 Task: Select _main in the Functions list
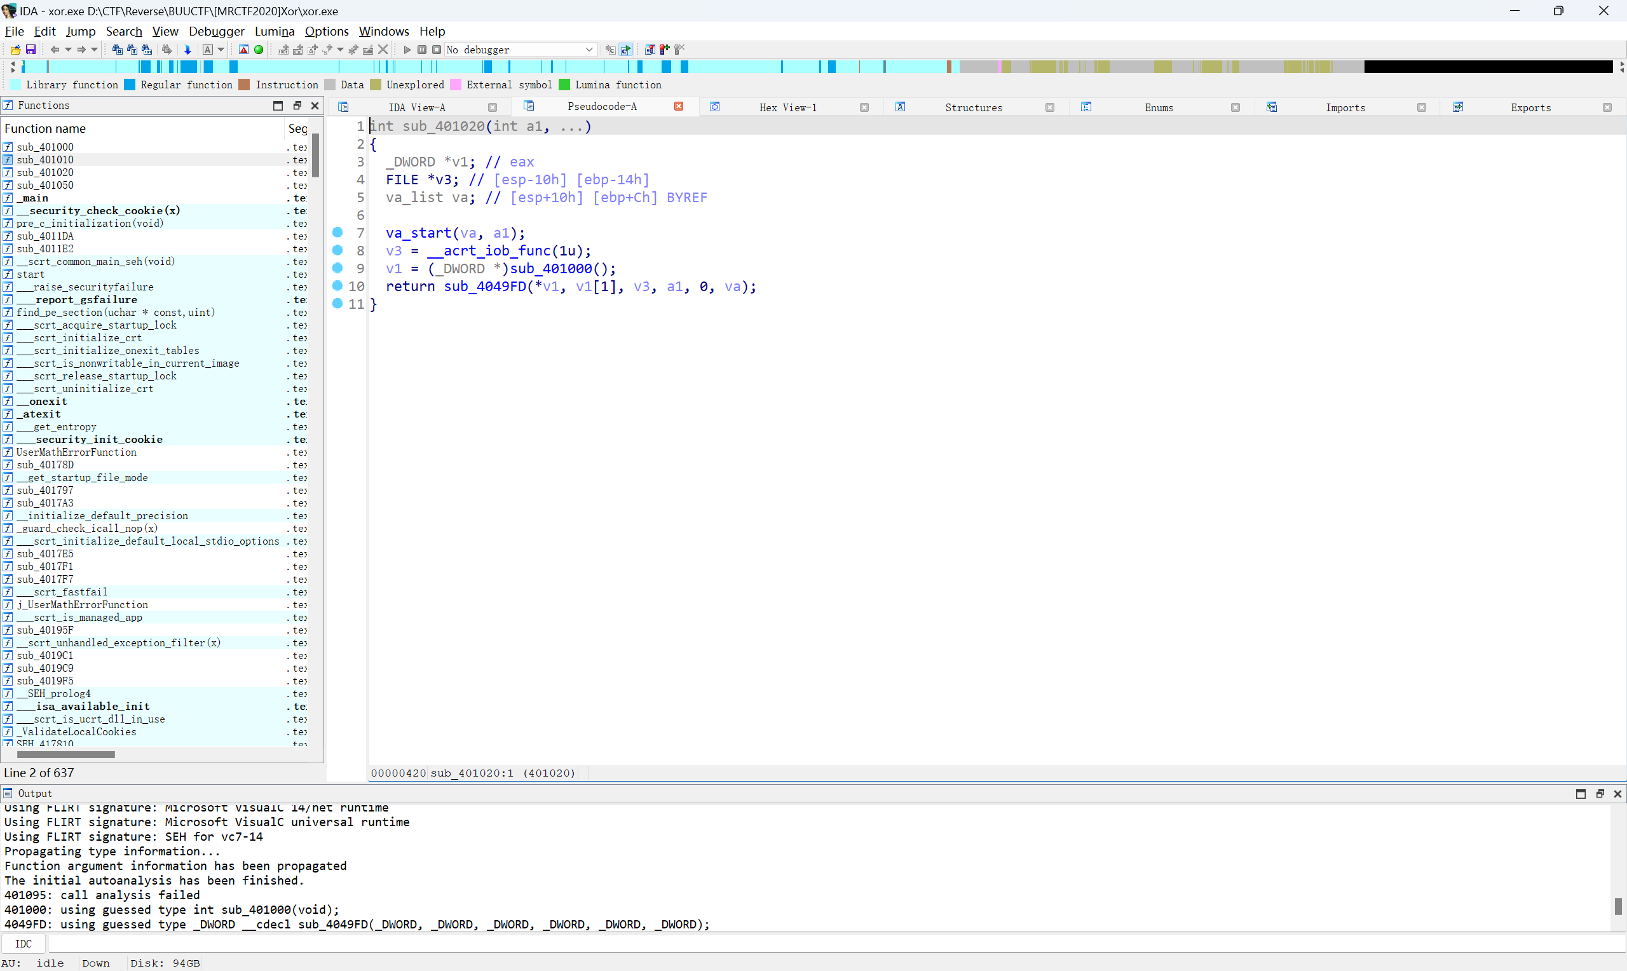click(x=154, y=198)
